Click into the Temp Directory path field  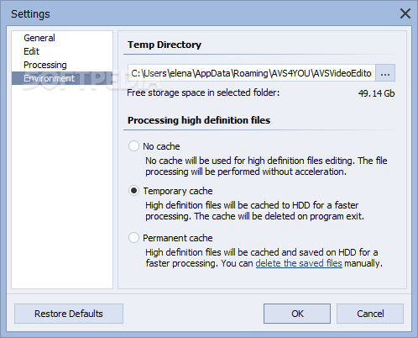tap(252, 73)
